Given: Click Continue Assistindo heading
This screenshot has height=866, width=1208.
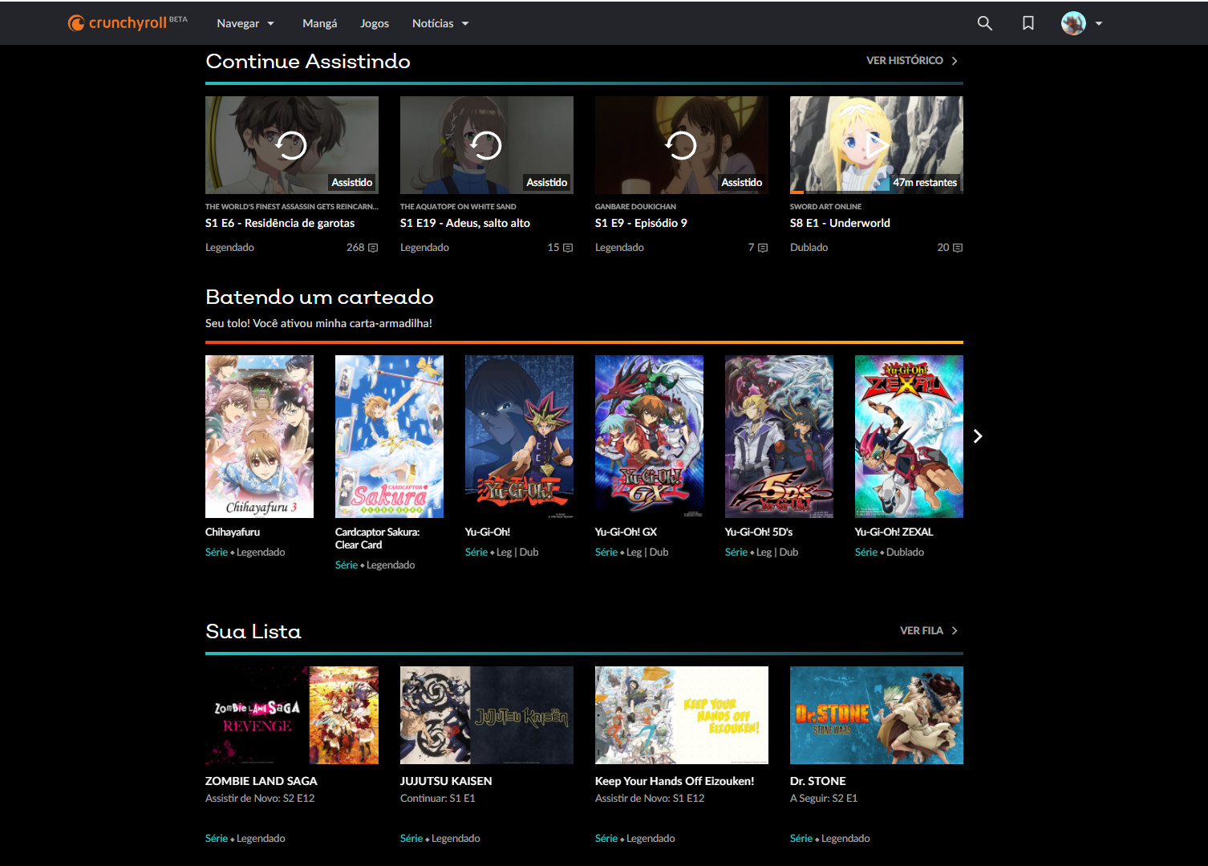Looking at the screenshot, I should [x=308, y=61].
